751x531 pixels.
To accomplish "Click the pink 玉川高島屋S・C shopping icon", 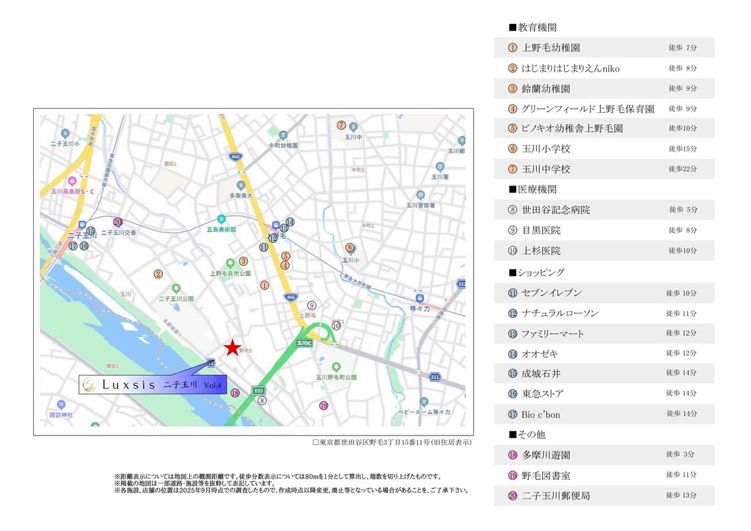I will coord(72,180).
